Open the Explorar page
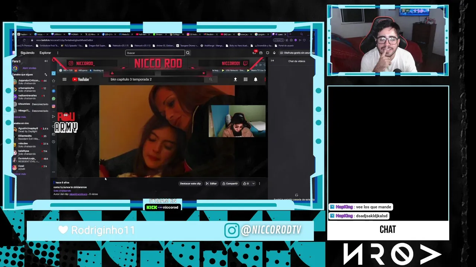The width and height of the screenshot is (476, 267). [x=45, y=53]
